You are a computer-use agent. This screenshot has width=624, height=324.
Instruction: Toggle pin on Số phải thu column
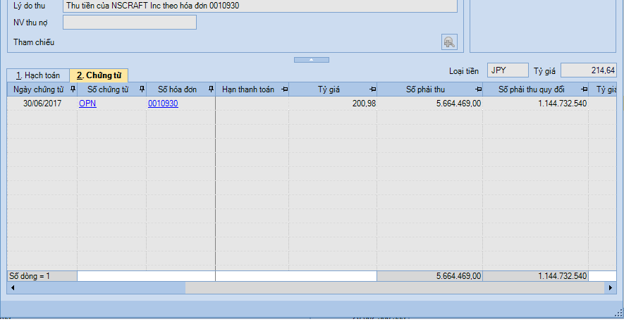click(x=478, y=89)
